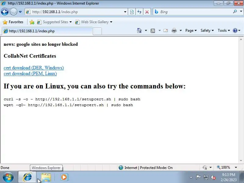Open the Recent Pages dropdown arrow

click(20, 12)
